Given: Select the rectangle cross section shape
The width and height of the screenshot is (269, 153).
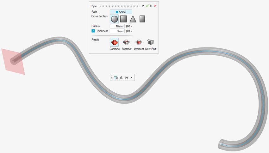Looking at the screenshot, I should tap(142, 19).
